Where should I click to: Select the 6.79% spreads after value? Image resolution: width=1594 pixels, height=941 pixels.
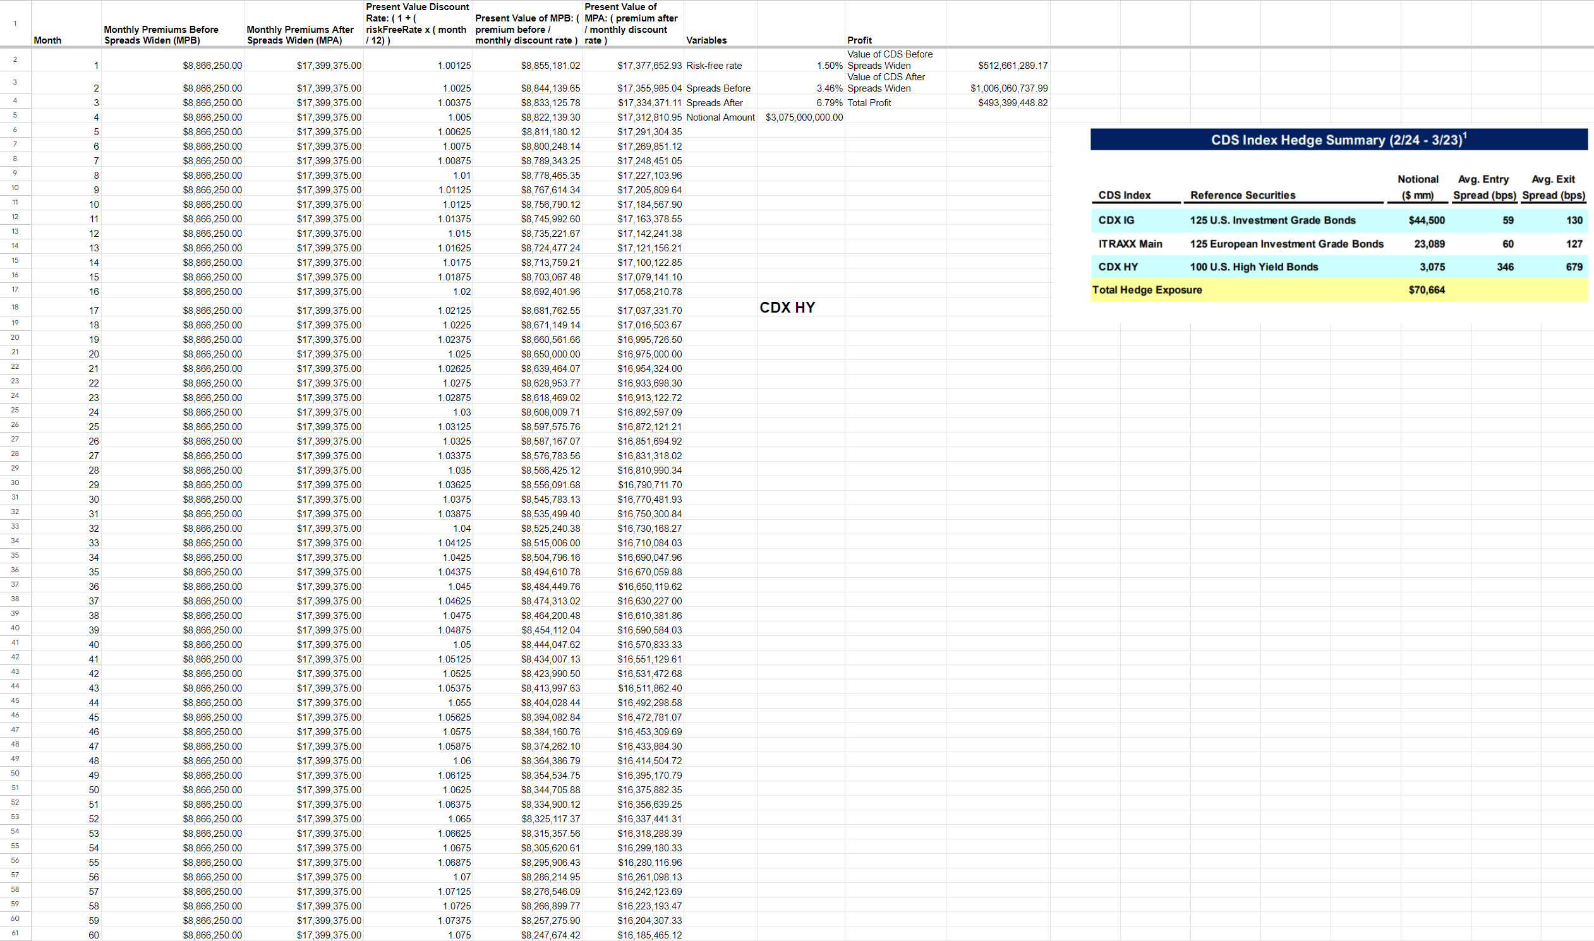coord(801,102)
